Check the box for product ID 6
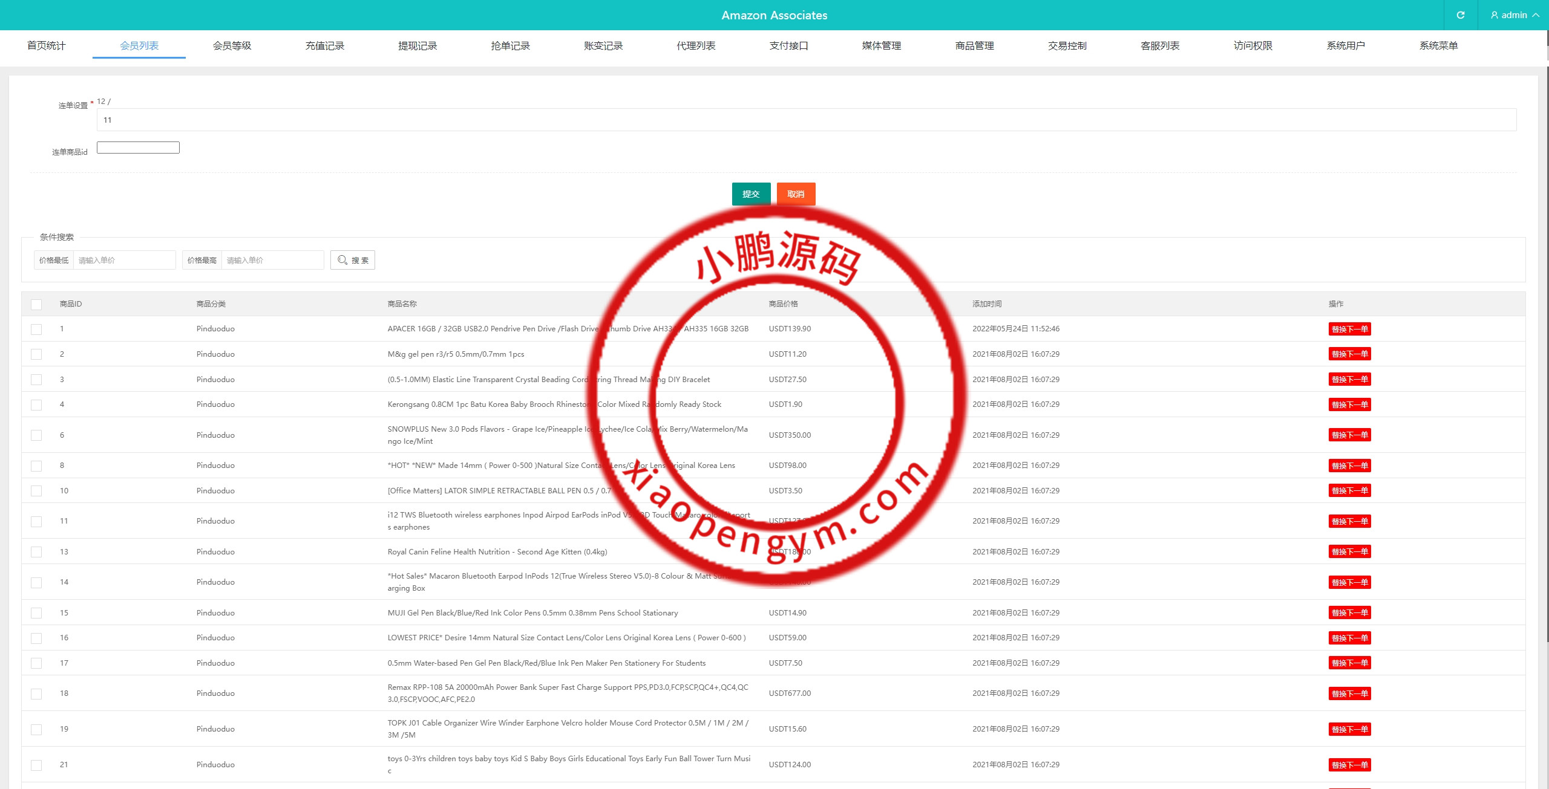 click(x=36, y=435)
